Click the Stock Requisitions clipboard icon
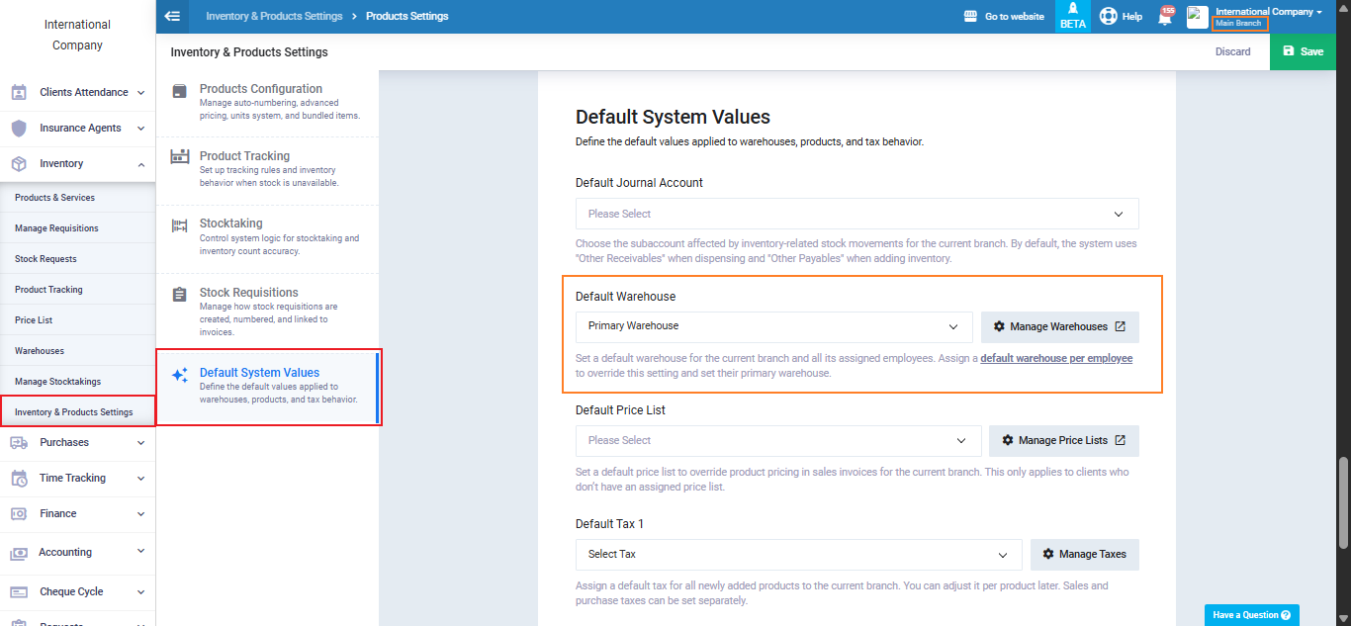The height and width of the screenshot is (626, 1351). click(179, 295)
